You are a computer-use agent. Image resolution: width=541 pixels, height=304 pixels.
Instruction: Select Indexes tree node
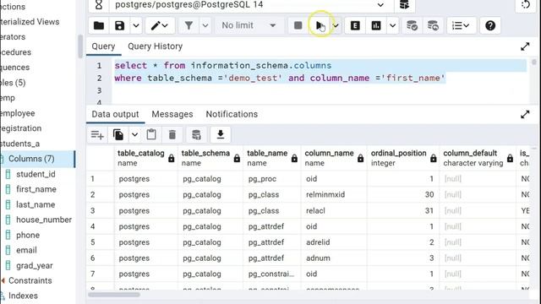tap(23, 296)
